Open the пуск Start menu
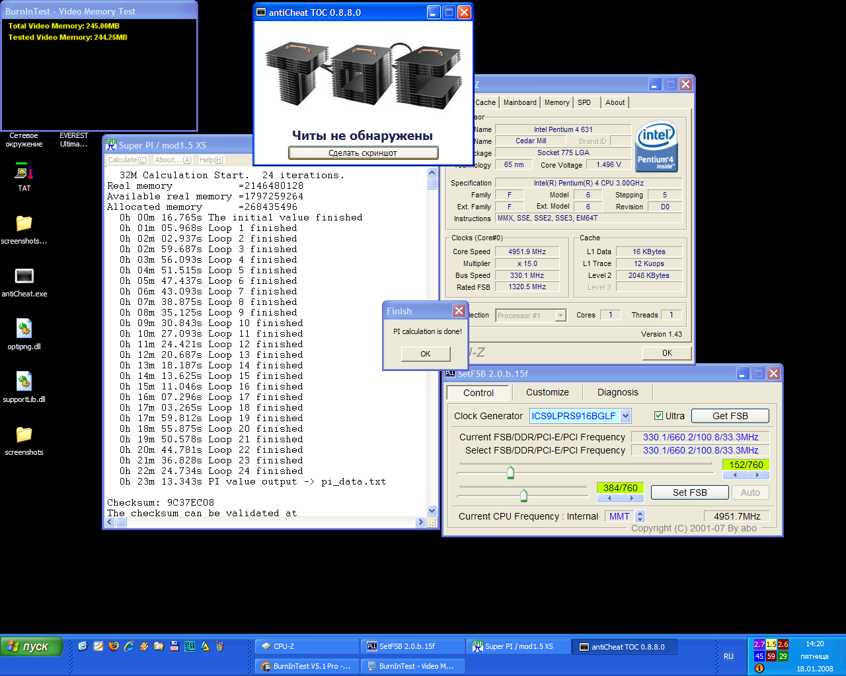 pos(32,646)
